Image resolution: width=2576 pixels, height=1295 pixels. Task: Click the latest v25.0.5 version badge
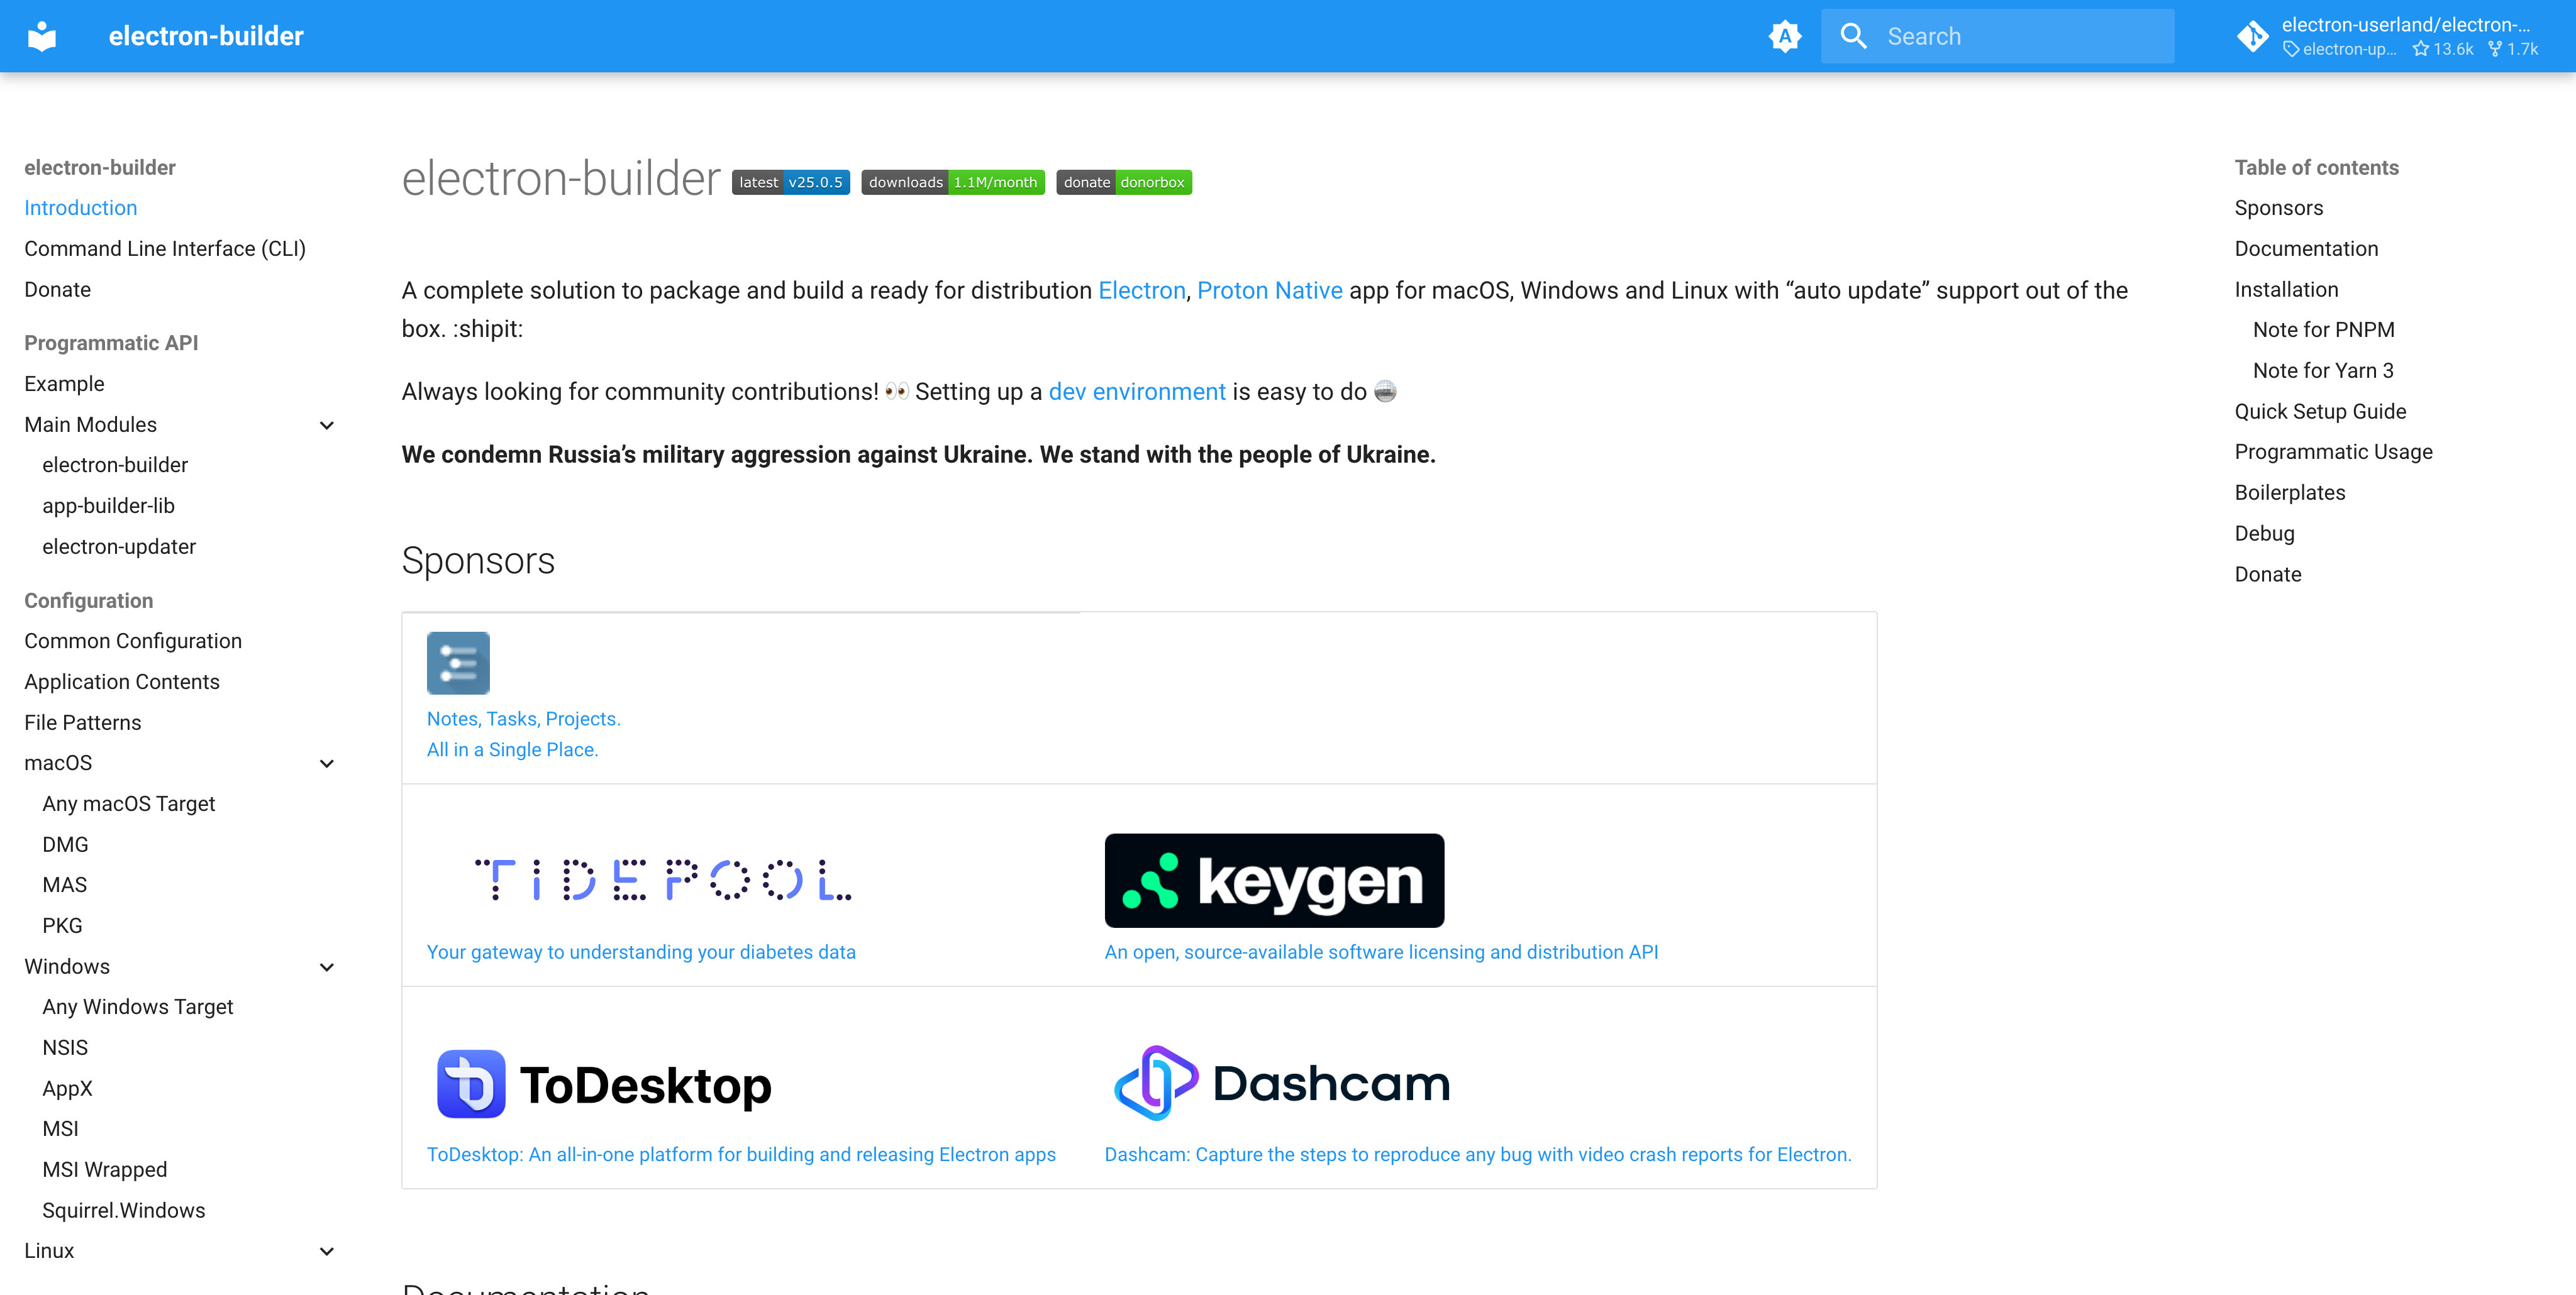click(790, 182)
